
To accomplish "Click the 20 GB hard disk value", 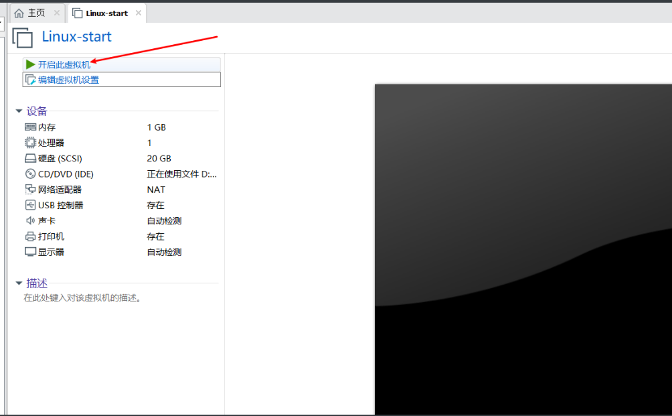I will pos(159,159).
